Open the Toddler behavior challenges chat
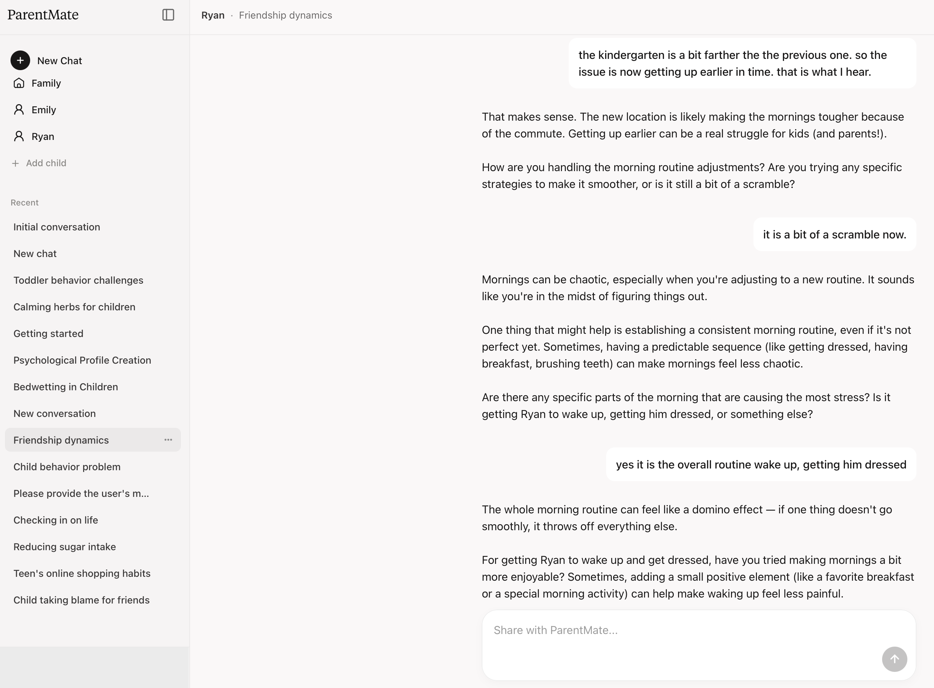 coord(78,280)
